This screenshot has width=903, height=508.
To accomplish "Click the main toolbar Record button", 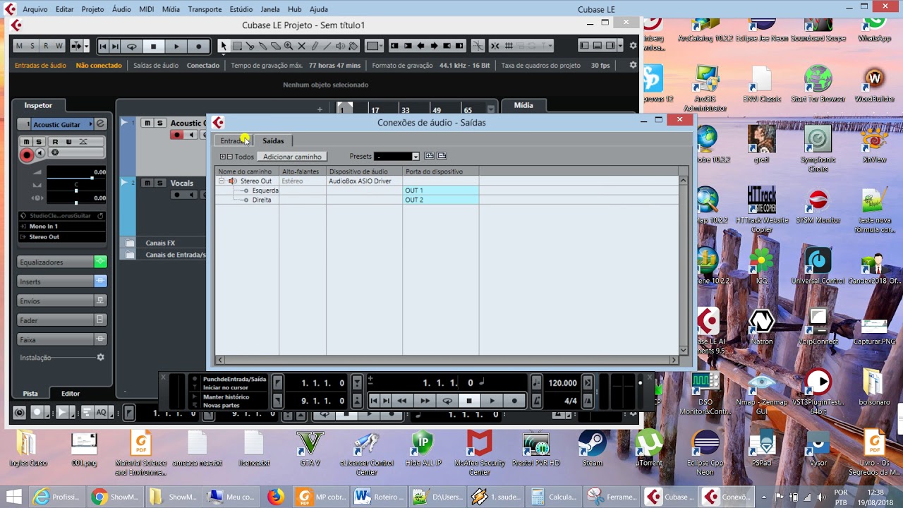I will tap(198, 47).
